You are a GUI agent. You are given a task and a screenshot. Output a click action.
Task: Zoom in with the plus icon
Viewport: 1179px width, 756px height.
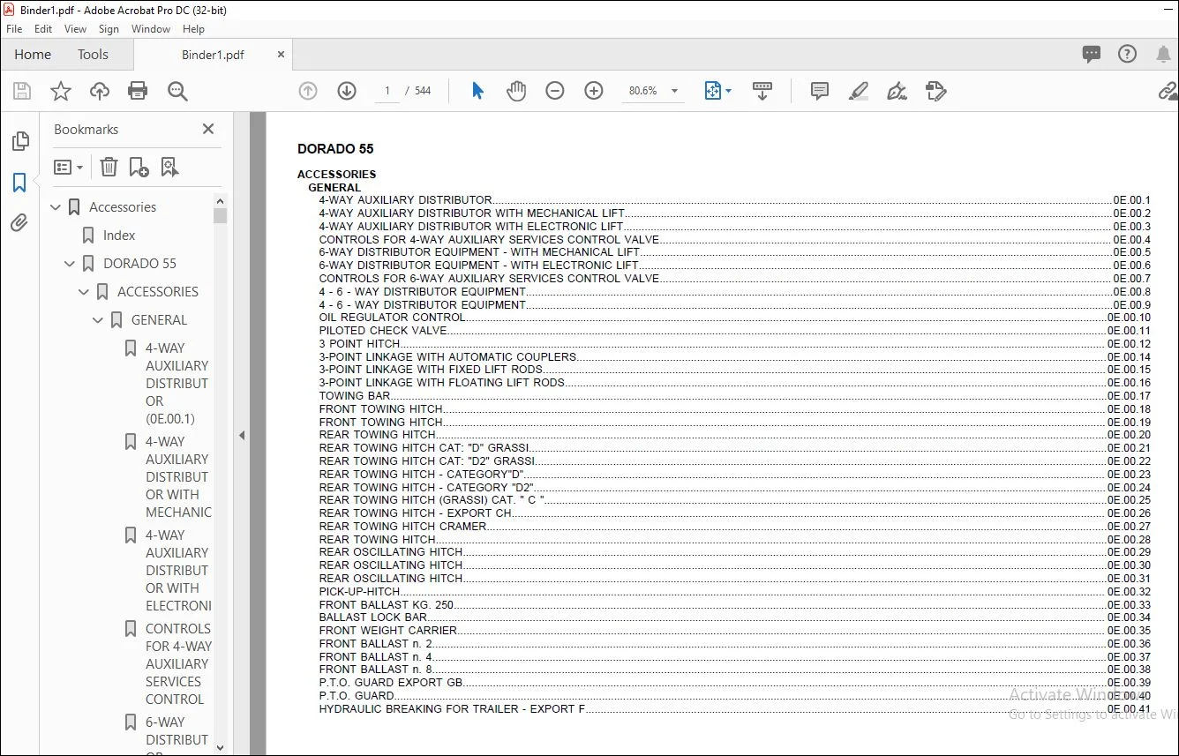coord(594,91)
